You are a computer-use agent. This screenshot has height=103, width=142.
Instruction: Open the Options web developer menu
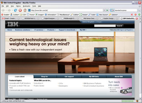tap(113, 15)
